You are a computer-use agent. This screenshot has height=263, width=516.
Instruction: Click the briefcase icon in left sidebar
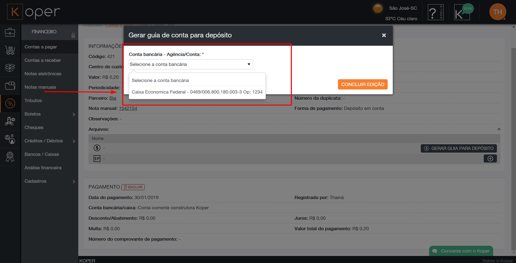[x=10, y=32]
